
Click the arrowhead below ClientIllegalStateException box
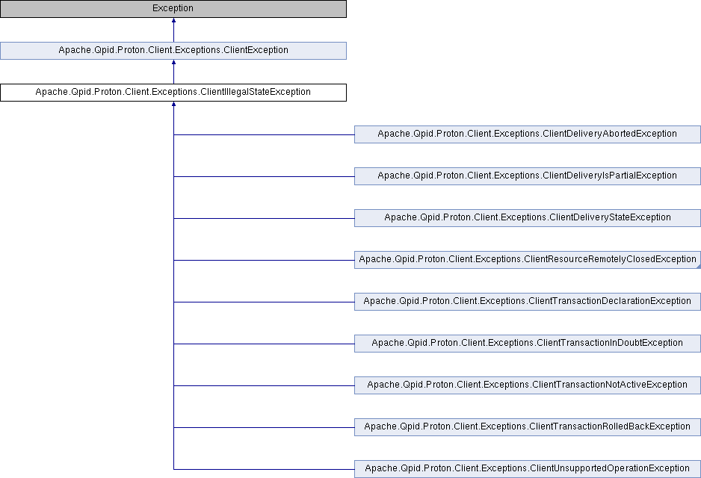(x=173, y=105)
